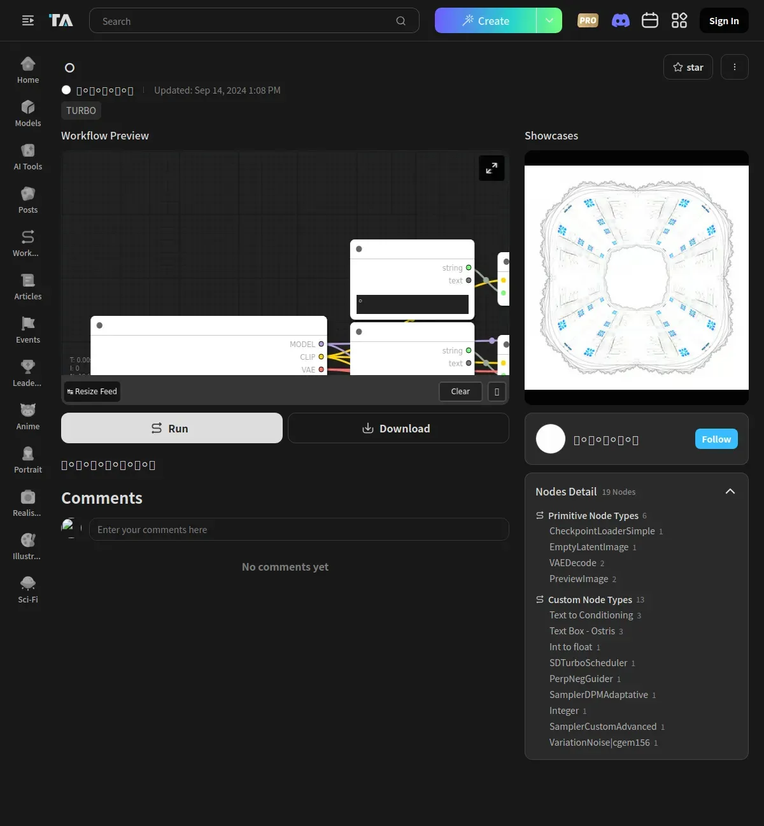The height and width of the screenshot is (826, 764).
Task: Click the small square button beside Clear
Action: 497,392
